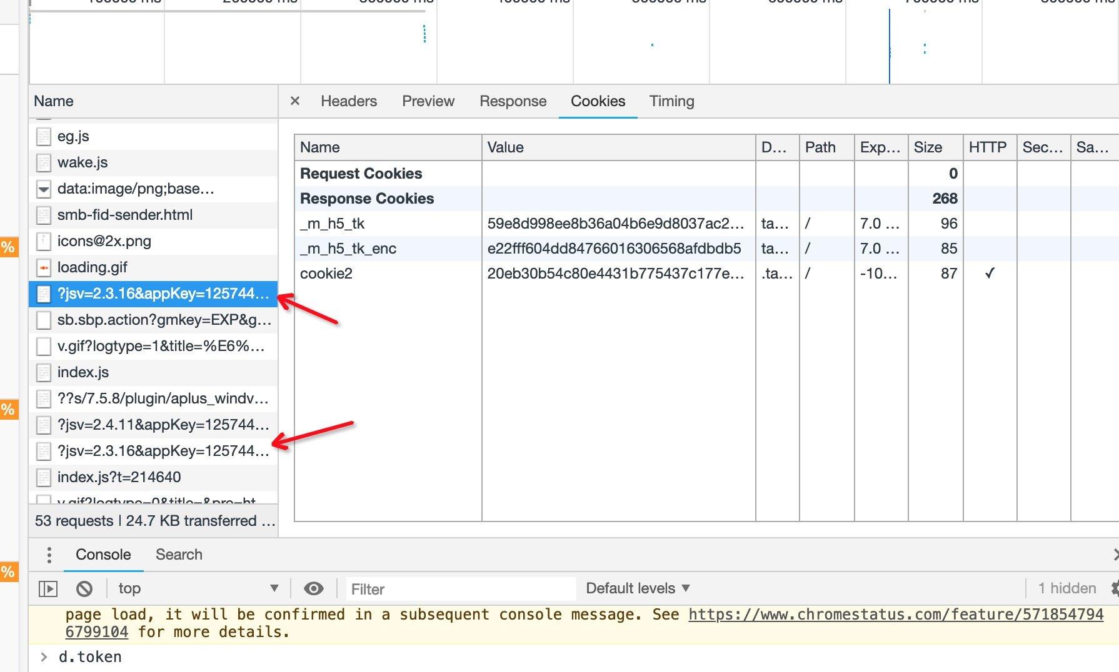Open the chromestatus.com link
1119x672 pixels.
click(896, 615)
